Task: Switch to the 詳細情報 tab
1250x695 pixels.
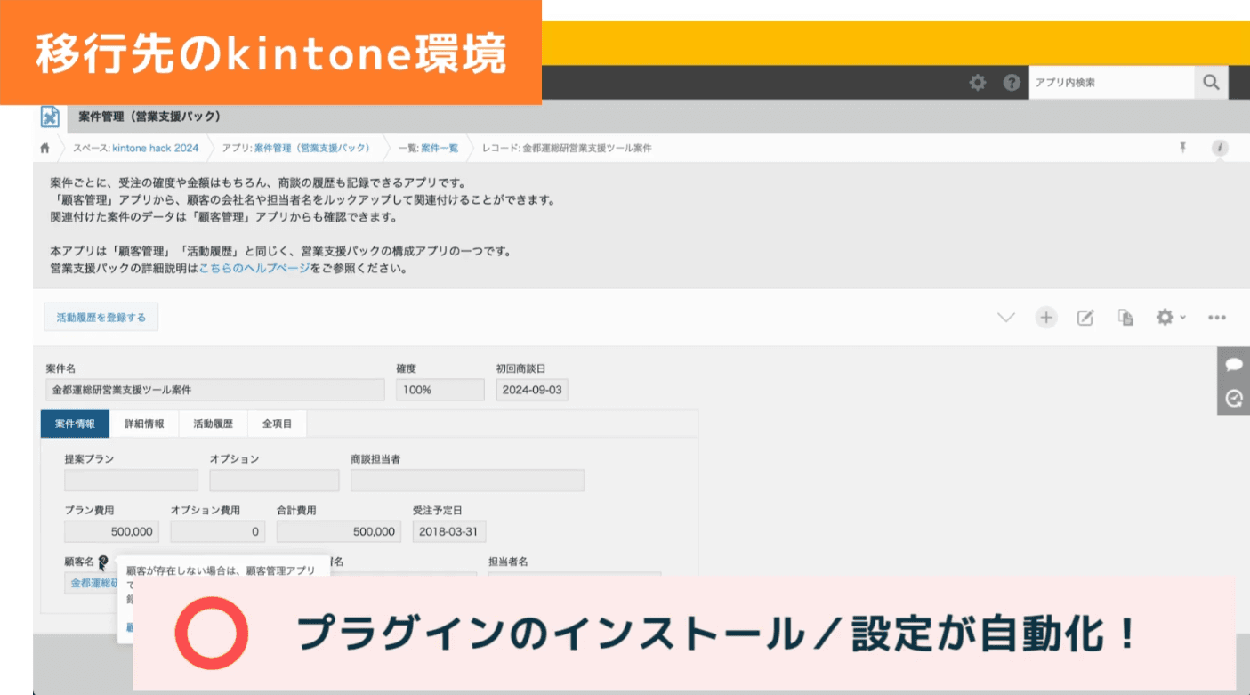Action: (x=144, y=424)
